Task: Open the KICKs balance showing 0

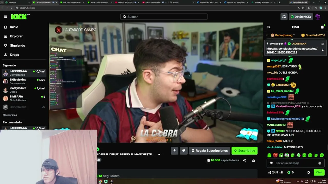Action: coord(290,172)
